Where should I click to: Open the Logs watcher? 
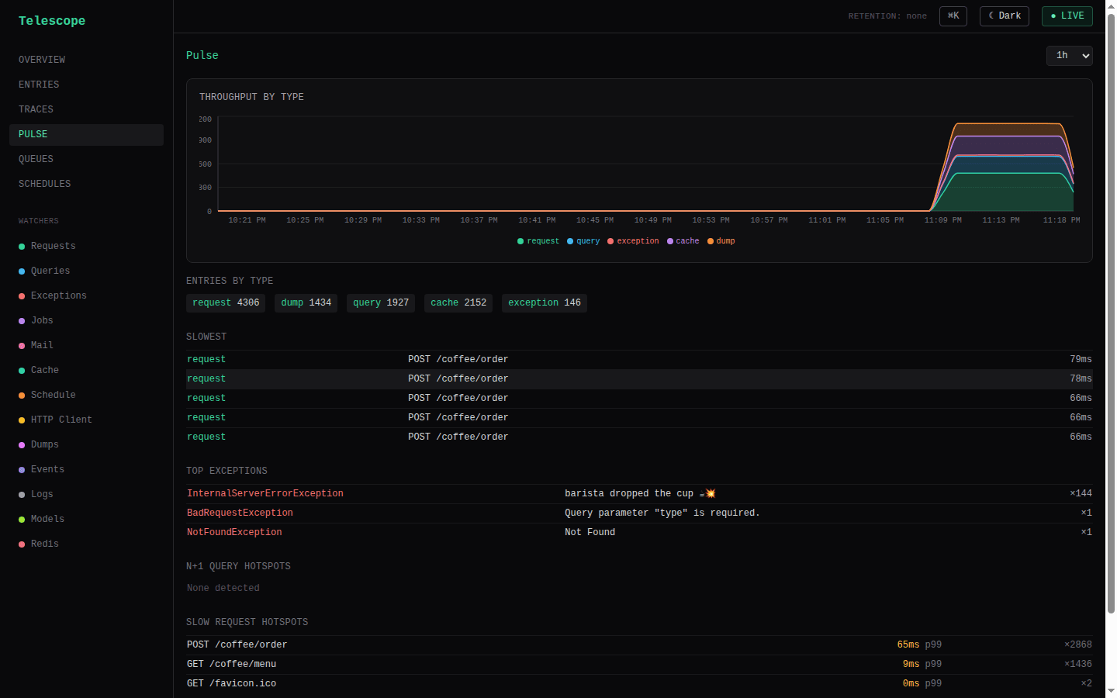click(86, 494)
